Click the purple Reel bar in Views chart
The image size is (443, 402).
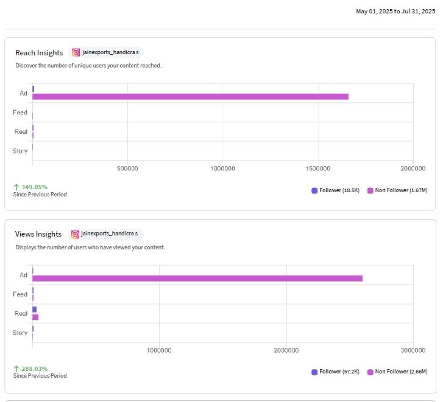[35, 317]
